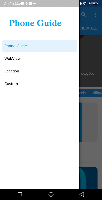The image size is (102, 200).
Task: Tap the 11:49 clock in status bar
Action: click(x=19, y=4)
